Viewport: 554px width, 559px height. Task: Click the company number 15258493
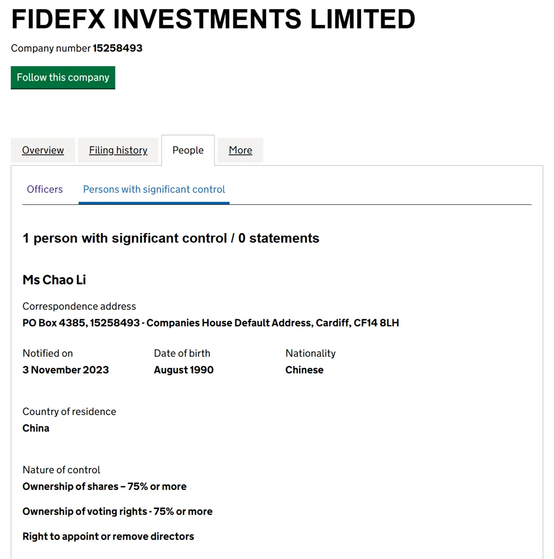(x=117, y=48)
